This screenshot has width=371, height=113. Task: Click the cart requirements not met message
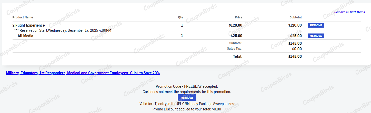click(x=187, y=92)
